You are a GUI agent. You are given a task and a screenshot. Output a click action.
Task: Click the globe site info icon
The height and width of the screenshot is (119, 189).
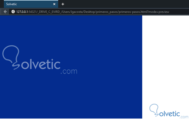(x=13, y=12)
